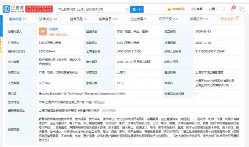Select staff size value 少于50人
The height and width of the screenshot is (147, 249).
click(x=45, y=83)
